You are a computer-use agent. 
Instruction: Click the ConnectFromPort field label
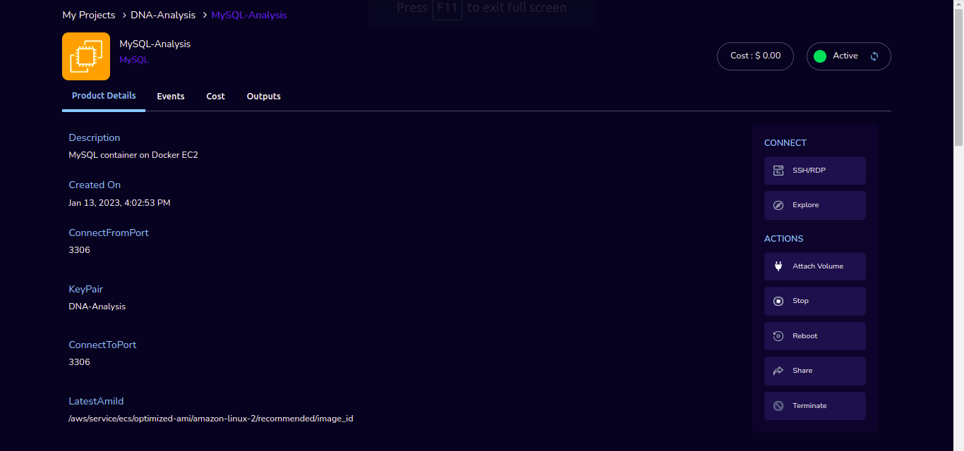click(x=109, y=233)
